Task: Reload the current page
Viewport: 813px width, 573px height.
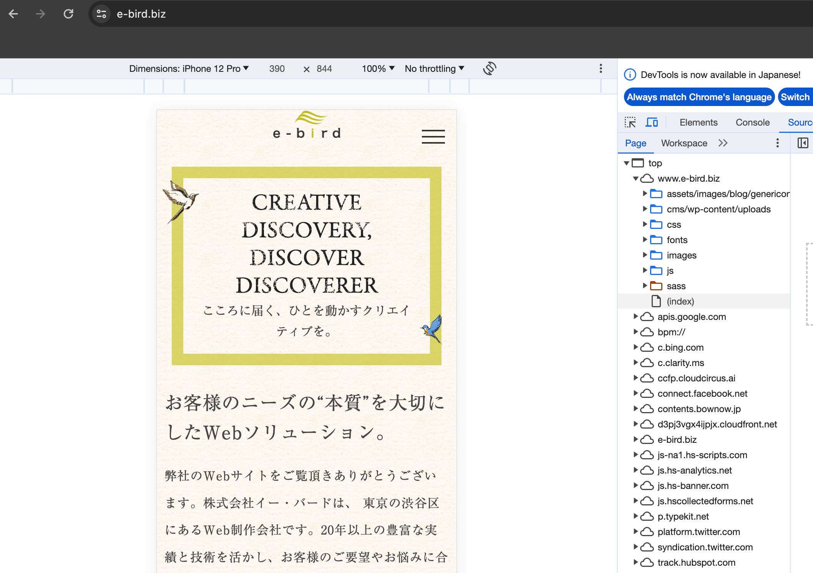Action: click(69, 14)
